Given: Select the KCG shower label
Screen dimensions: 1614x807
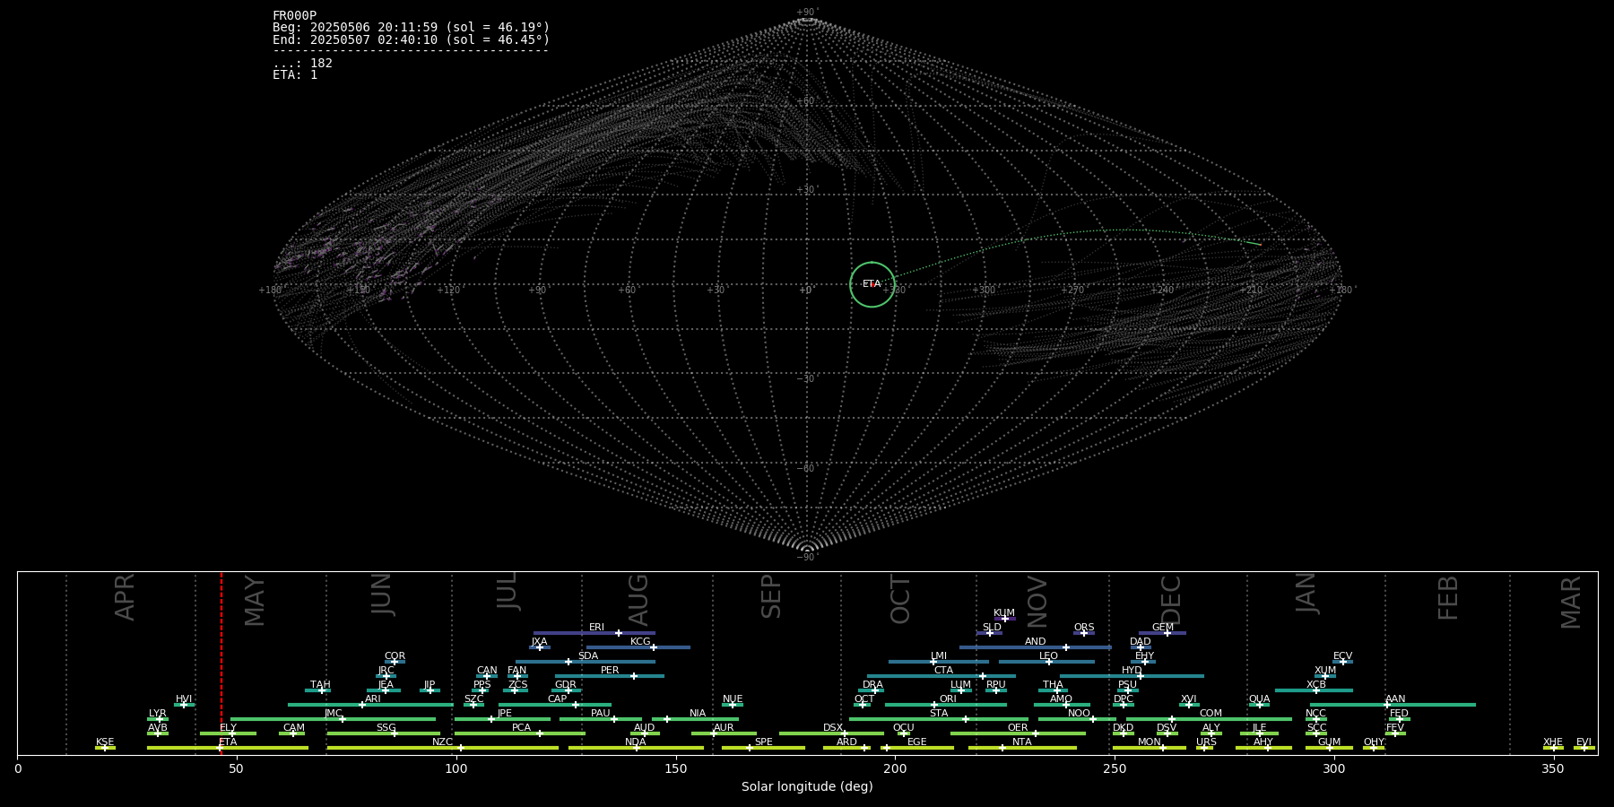Looking at the screenshot, I should click(640, 642).
